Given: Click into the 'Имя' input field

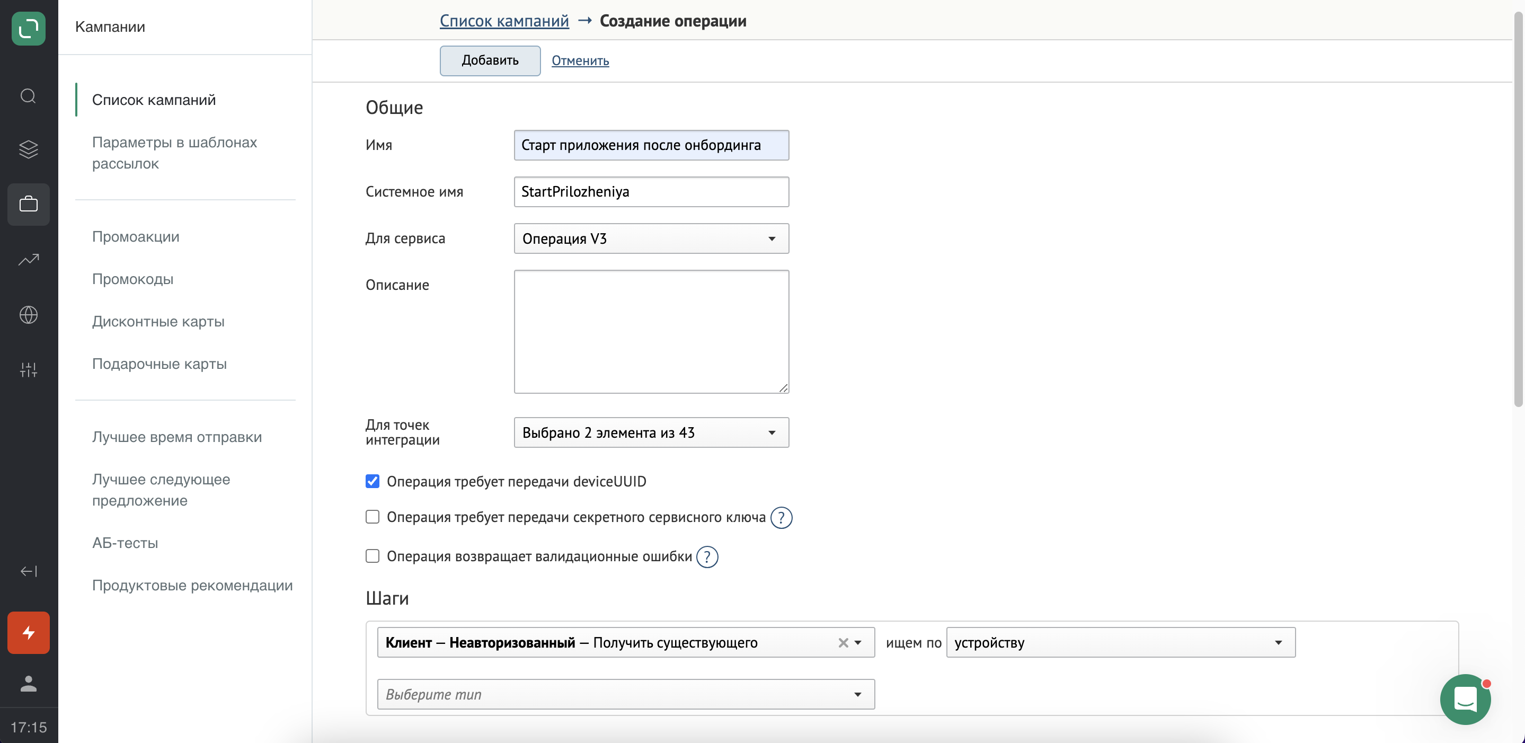Looking at the screenshot, I should pos(651,145).
